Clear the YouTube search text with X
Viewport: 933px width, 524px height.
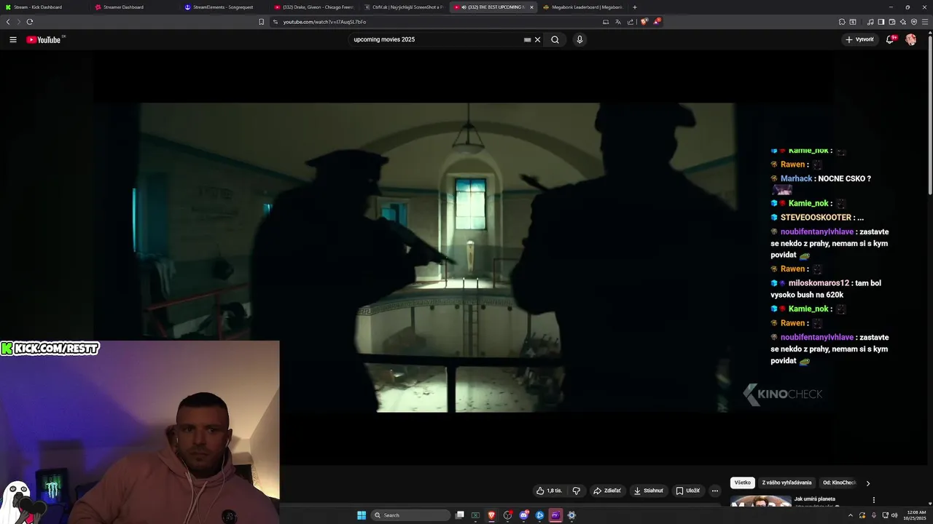(538, 39)
